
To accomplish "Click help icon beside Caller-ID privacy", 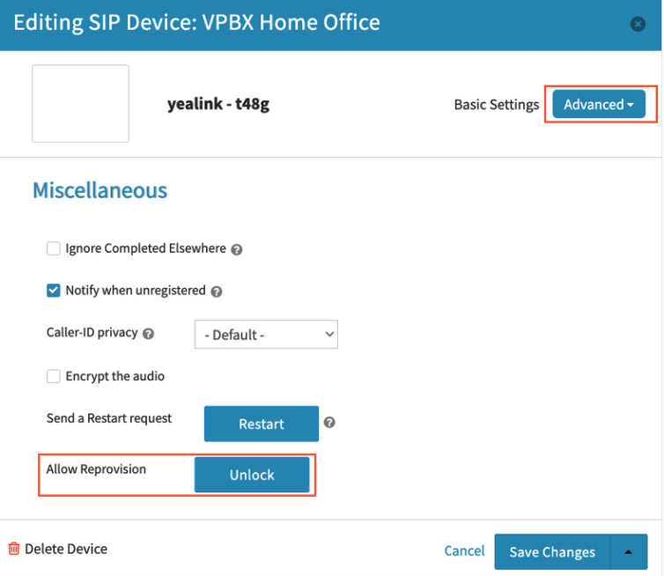I will (x=148, y=334).
